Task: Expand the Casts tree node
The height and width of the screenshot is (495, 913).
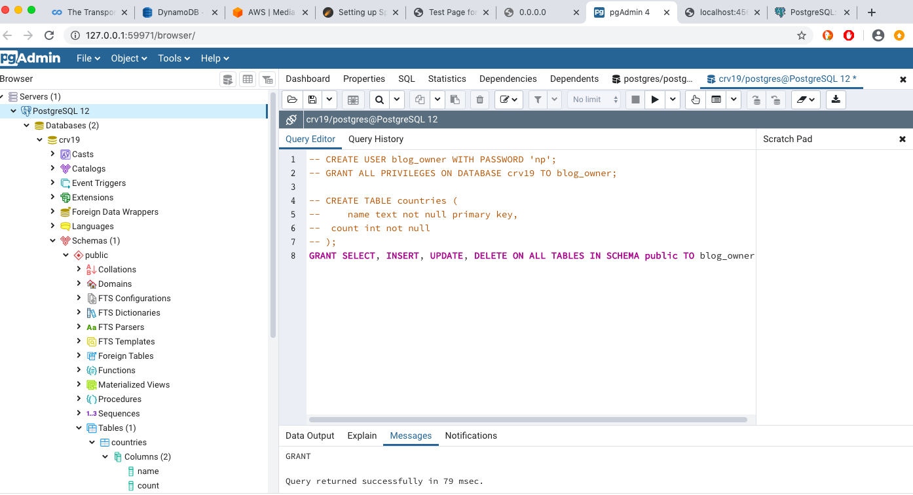Action: coord(53,154)
